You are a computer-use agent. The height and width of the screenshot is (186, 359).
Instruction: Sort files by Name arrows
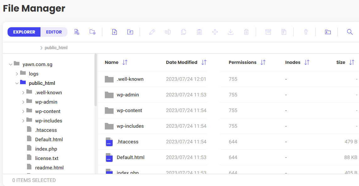click(x=125, y=62)
